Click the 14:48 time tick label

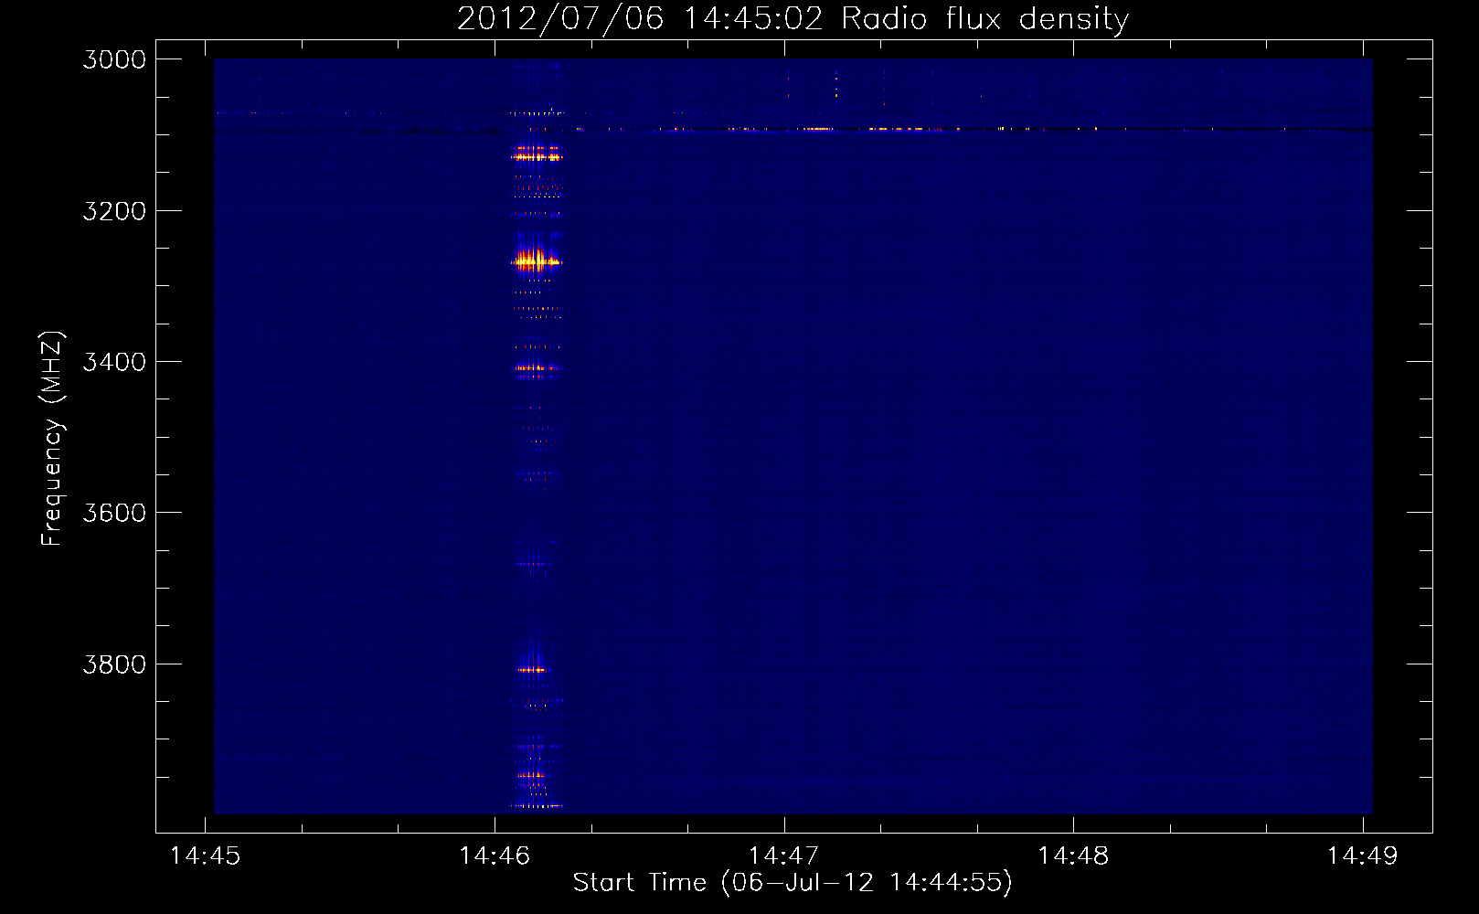pos(1073,856)
